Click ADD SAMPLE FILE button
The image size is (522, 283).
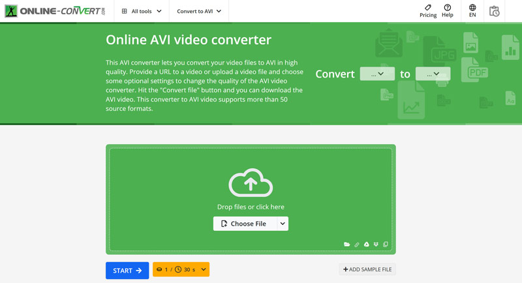pos(367,269)
